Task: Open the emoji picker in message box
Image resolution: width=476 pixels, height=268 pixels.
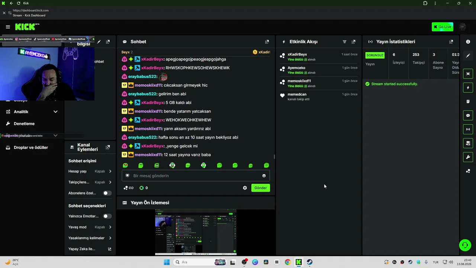Action: [x=264, y=176]
